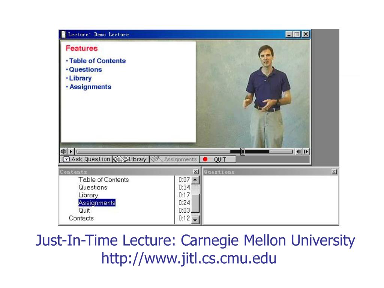The height and width of the screenshot is (288, 384).
Task: Select Library entry in Contents list
Action: [x=88, y=195]
